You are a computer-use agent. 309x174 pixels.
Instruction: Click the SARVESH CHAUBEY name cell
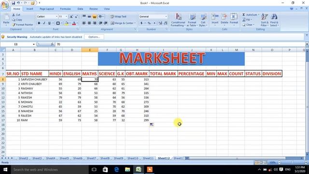point(34,79)
